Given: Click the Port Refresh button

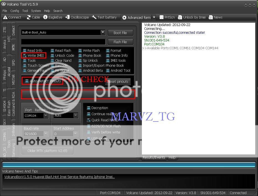Looking at the screenshot, I should coord(36,110).
